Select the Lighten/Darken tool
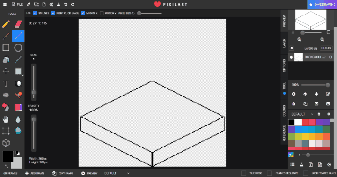The image size is (337, 177). point(18,83)
